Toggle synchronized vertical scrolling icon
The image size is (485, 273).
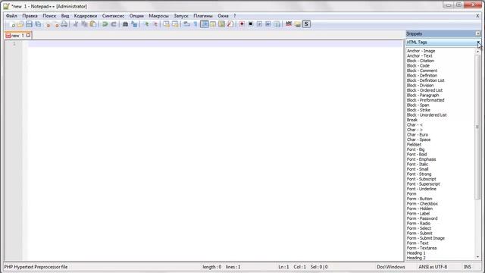(x=166, y=24)
